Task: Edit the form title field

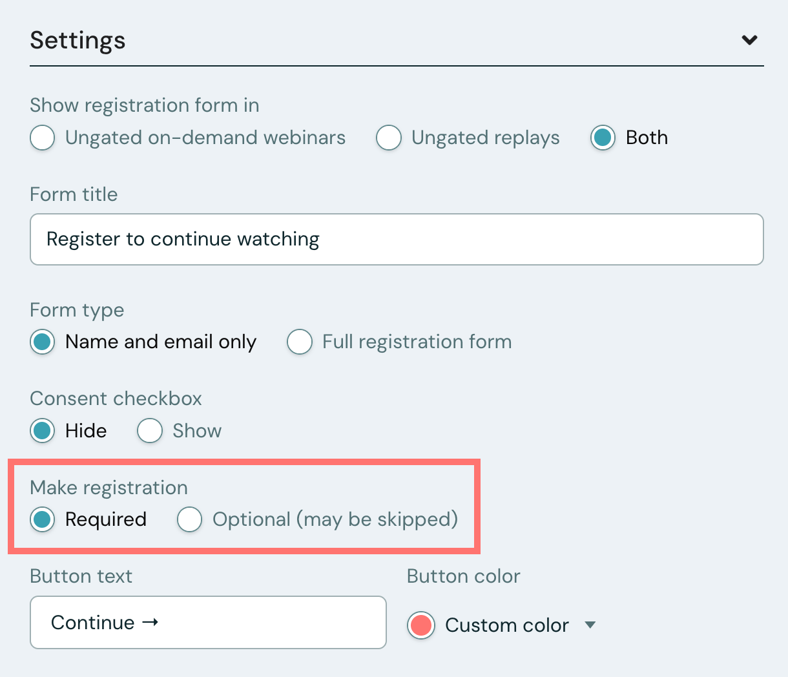Action: click(396, 239)
